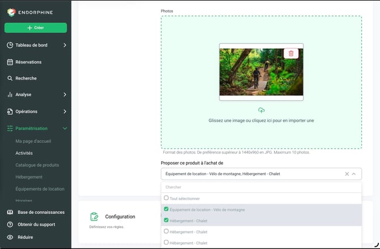Collapse the Paramétrisation chevron
Viewport: 380px width, 249px height.
[x=65, y=129]
